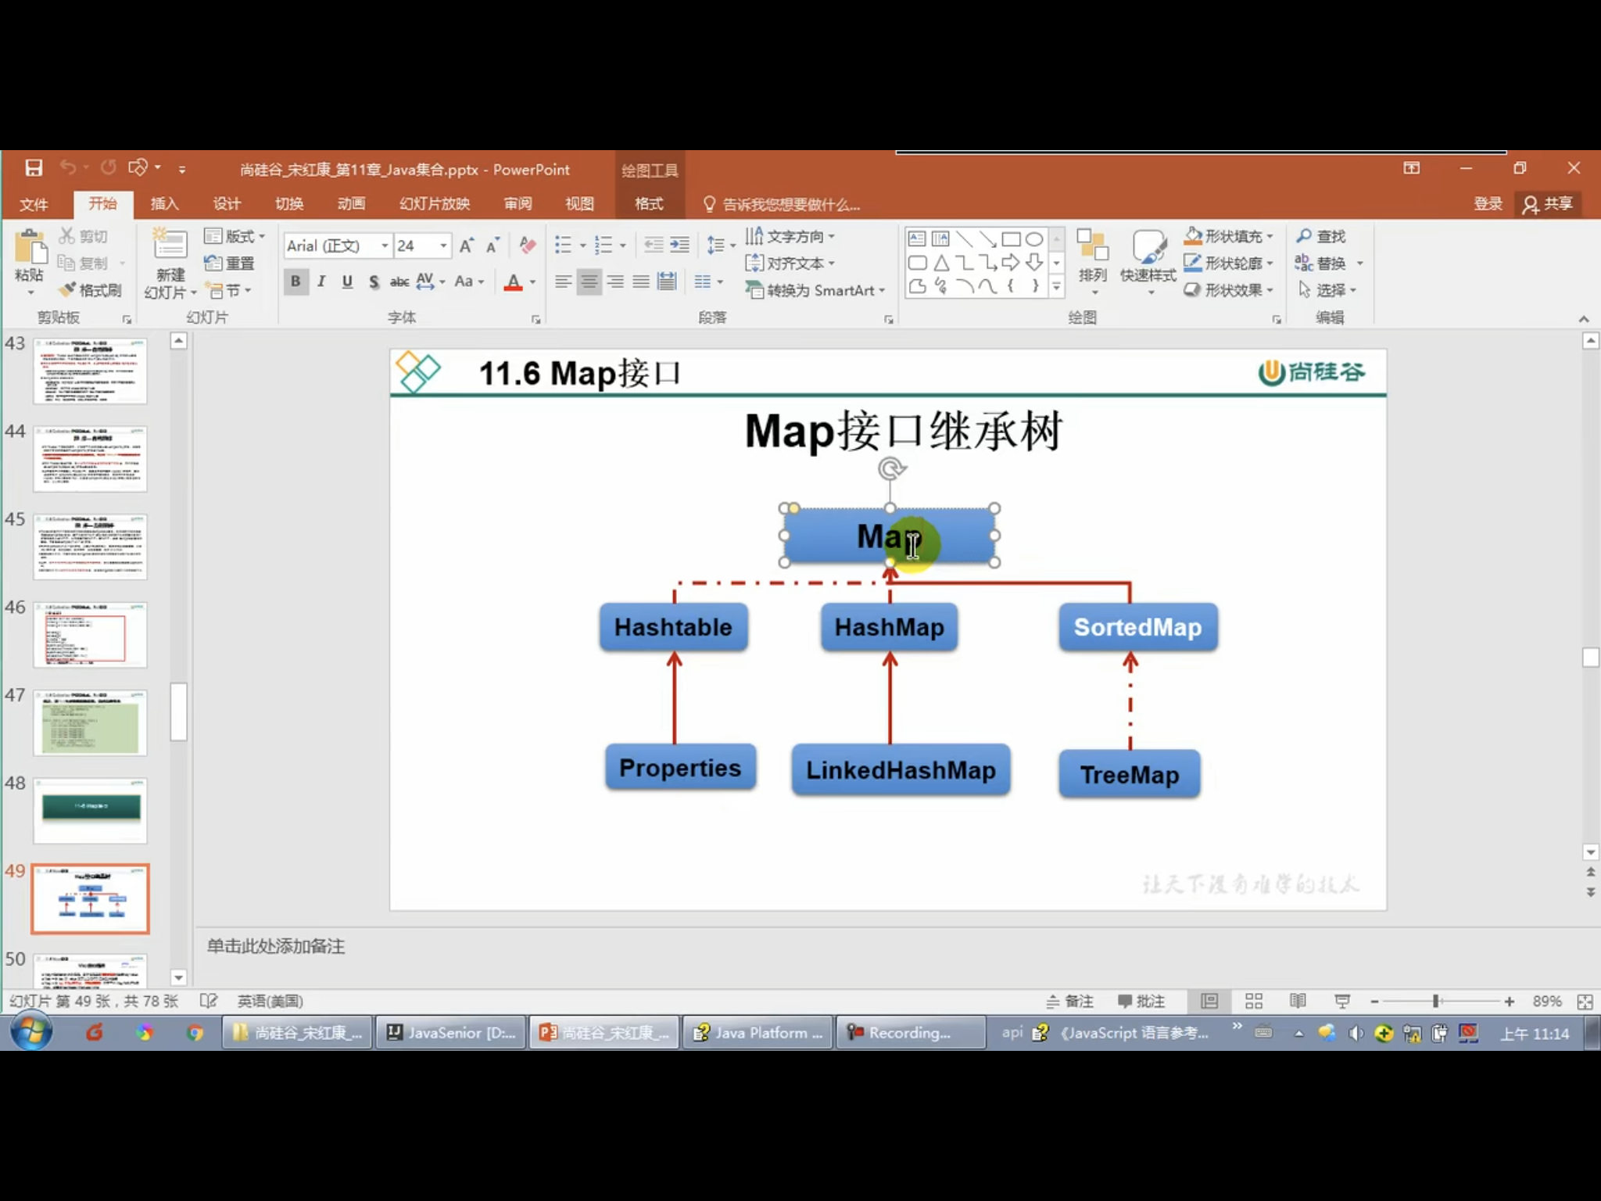Viewport: 1601px width, 1201px height.
Task: Switch to the Slide Show tab
Action: (435, 204)
